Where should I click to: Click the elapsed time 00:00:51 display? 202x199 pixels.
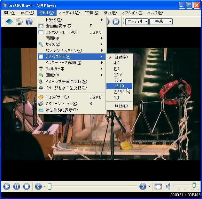(176, 195)
